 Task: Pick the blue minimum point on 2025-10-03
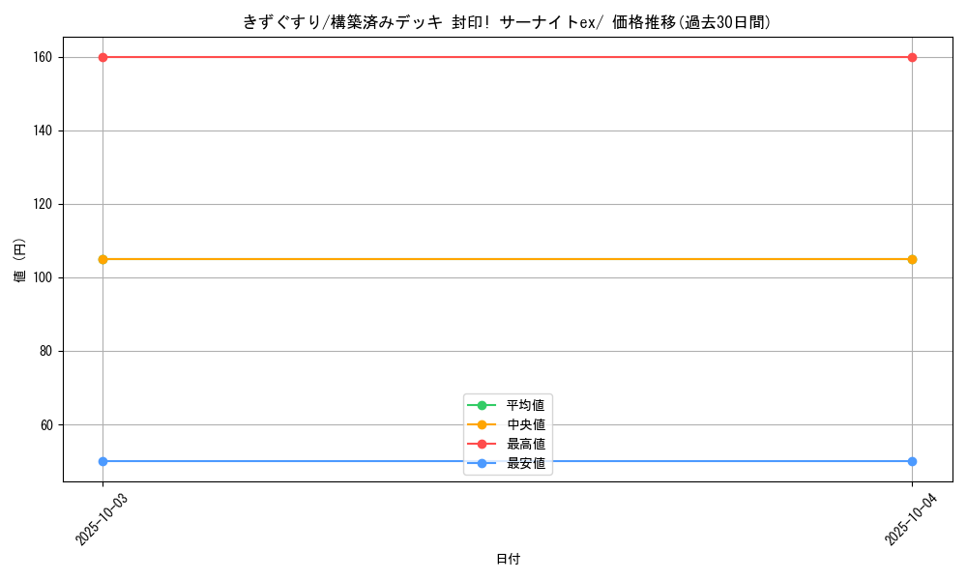pos(103,461)
